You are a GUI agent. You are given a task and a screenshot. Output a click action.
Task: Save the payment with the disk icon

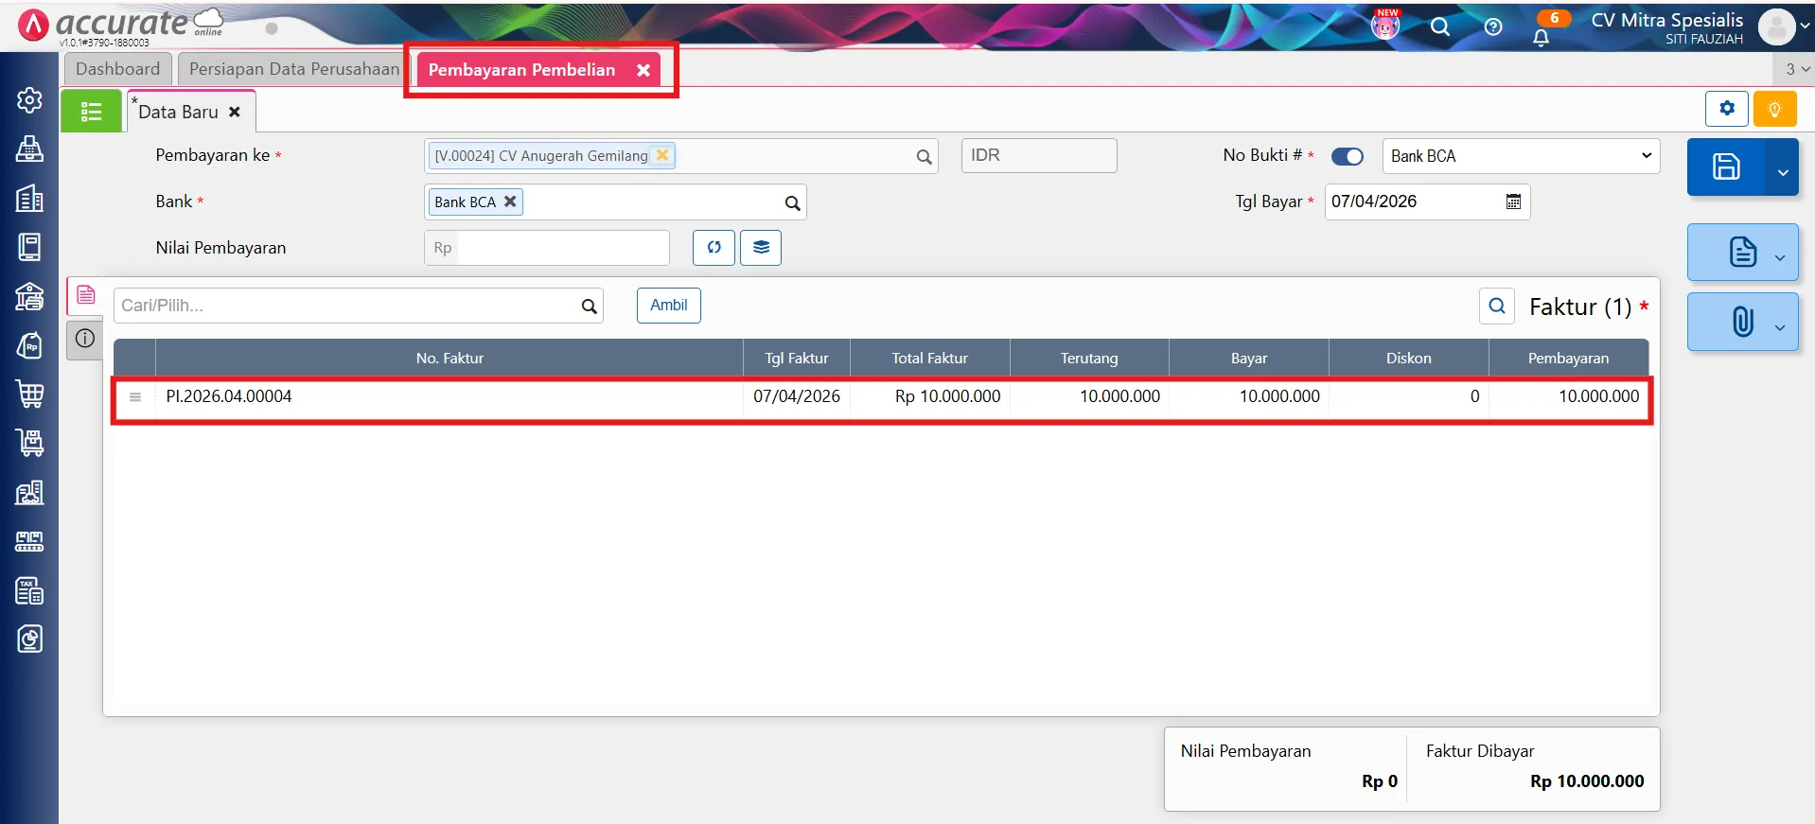pyautogui.click(x=1726, y=167)
